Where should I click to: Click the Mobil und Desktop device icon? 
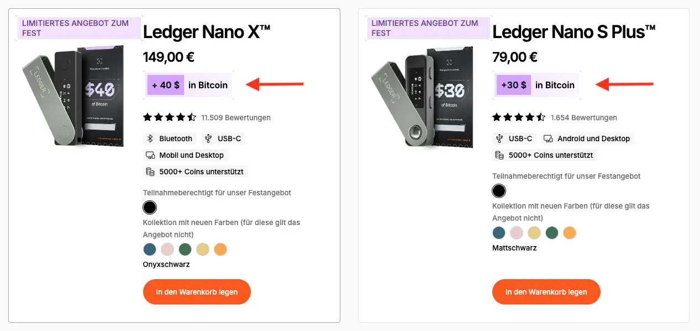click(150, 155)
